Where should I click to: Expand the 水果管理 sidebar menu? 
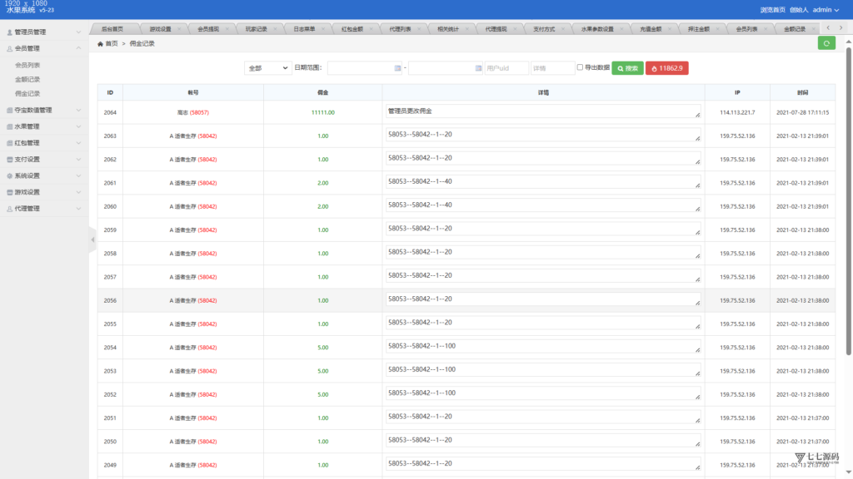click(x=44, y=126)
